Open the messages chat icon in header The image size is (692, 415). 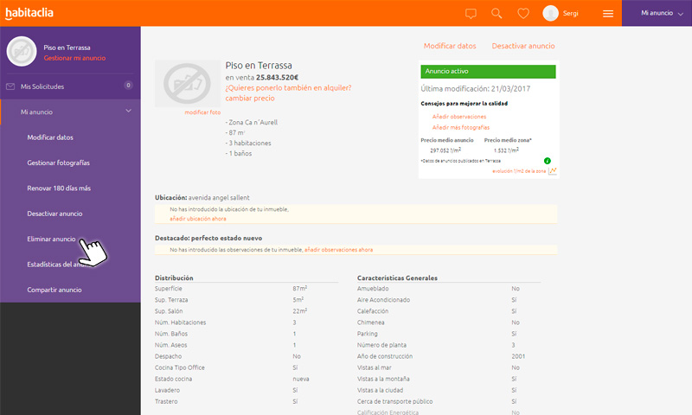point(471,14)
